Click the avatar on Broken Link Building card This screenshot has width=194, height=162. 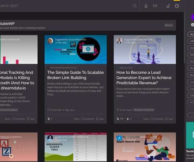(x=50, y=41)
